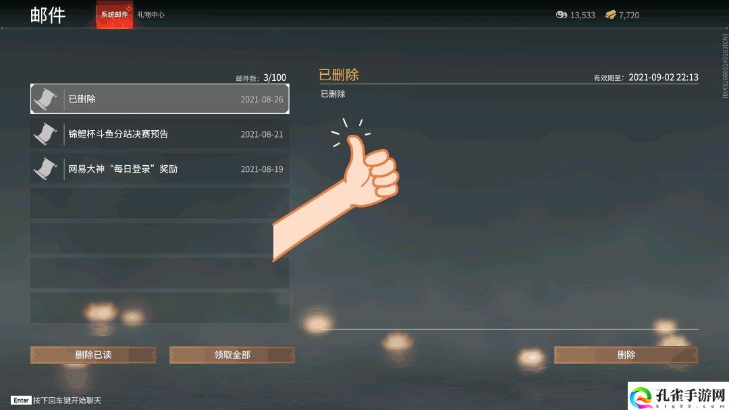Screen dimensions: 729x410
Task: Click the 13,533 silver balance
Action: pos(583,16)
